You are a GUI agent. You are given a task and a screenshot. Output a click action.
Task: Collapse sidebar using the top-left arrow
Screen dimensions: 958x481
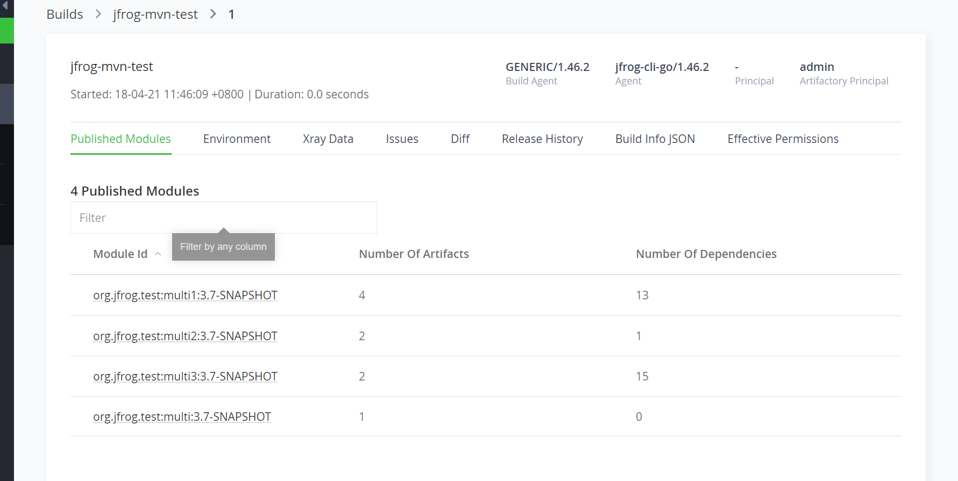tap(5, 6)
